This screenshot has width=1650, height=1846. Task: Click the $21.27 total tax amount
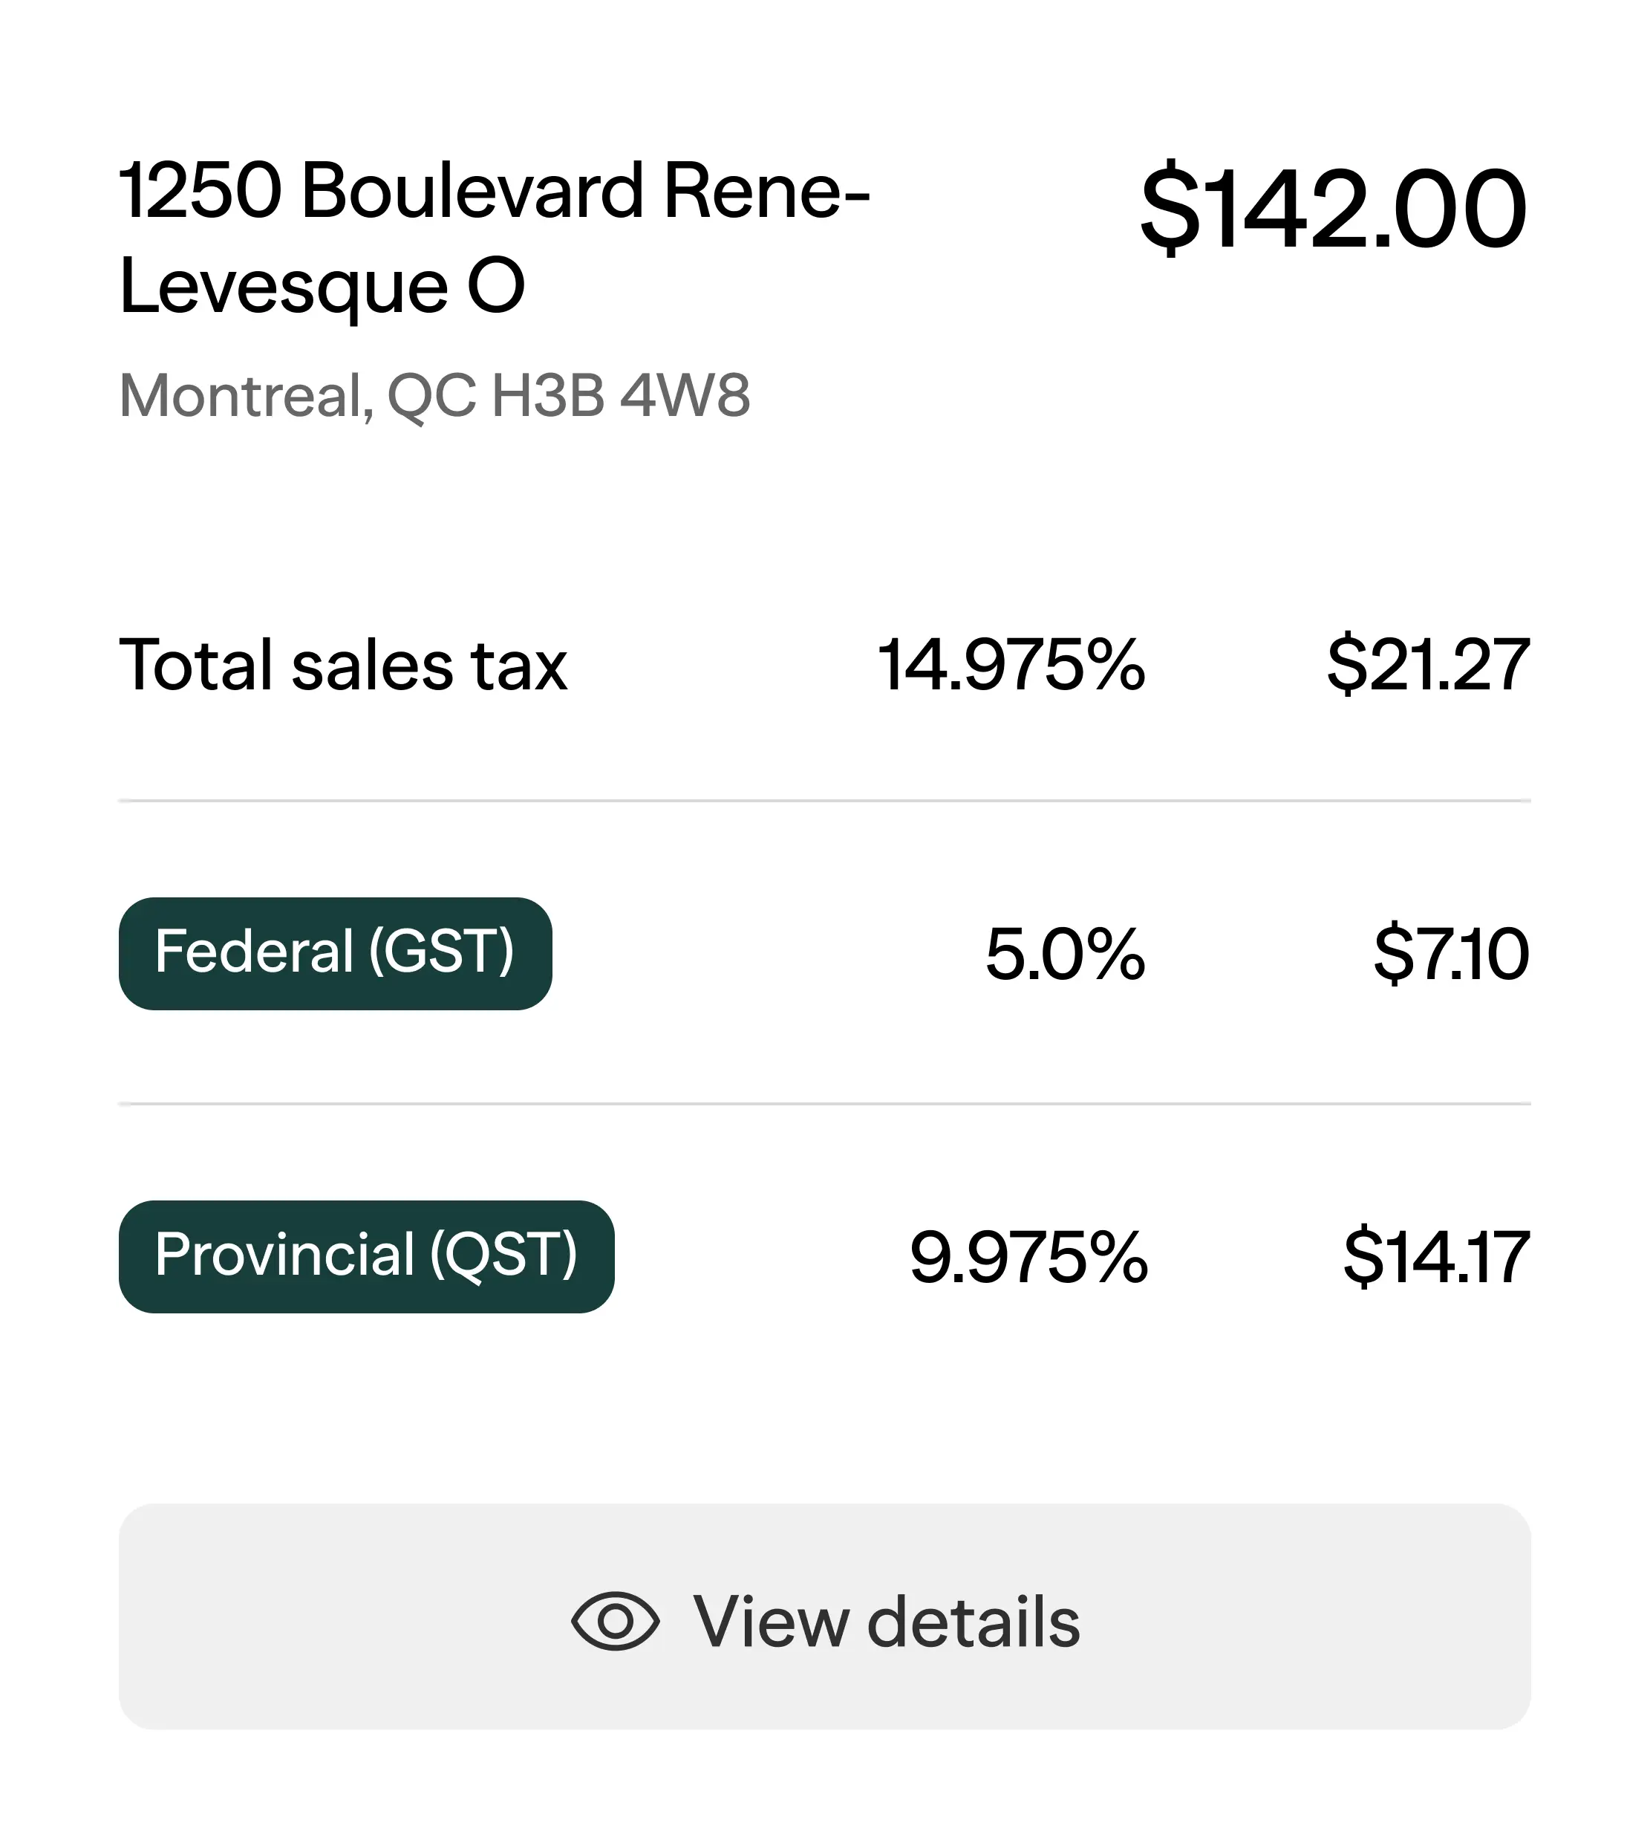(x=1428, y=665)
